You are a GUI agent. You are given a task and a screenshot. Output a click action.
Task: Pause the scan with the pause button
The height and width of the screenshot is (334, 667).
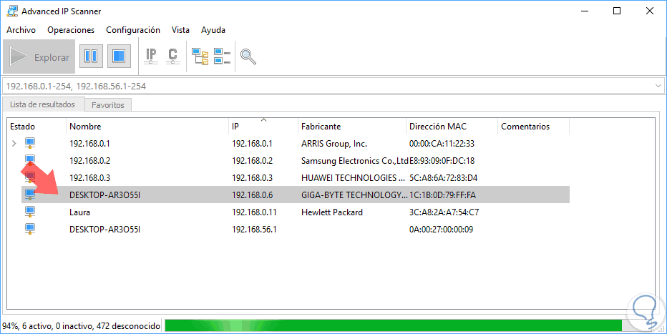coord(91,56)
